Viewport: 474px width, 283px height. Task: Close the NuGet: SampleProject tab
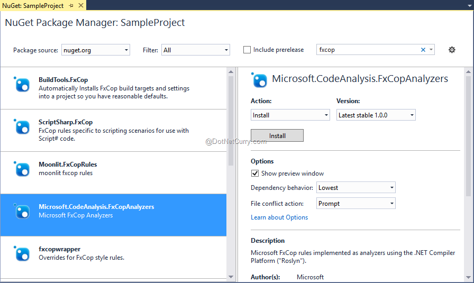point(81,5)
